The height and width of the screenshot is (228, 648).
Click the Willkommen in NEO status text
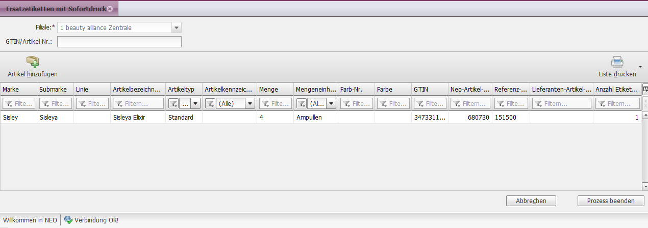(x=30, y=220)
